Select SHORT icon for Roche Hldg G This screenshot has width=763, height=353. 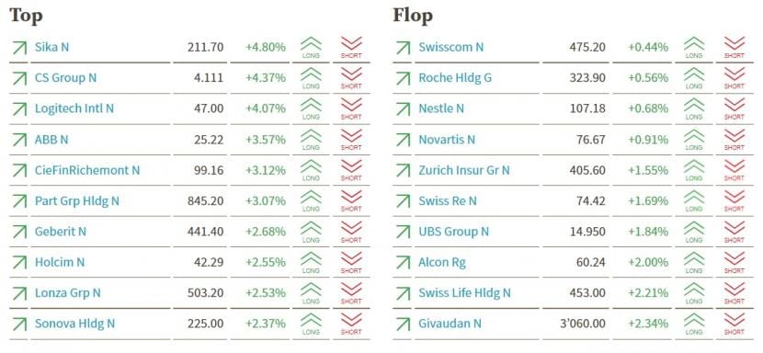click(x=735, y=78)
